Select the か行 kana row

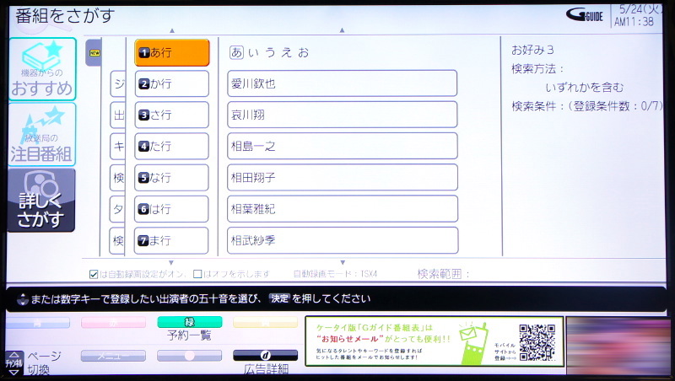(172, 83)
